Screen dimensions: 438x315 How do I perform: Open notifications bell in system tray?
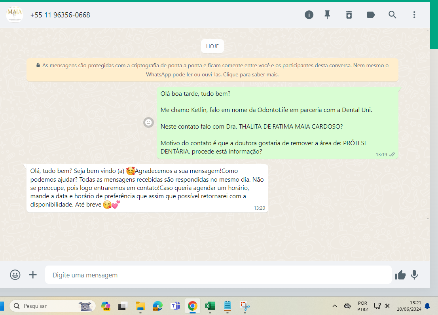click(427, 306)
